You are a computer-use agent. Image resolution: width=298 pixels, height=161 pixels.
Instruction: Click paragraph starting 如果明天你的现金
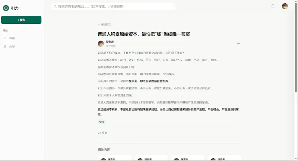click(x=141, y=53)
